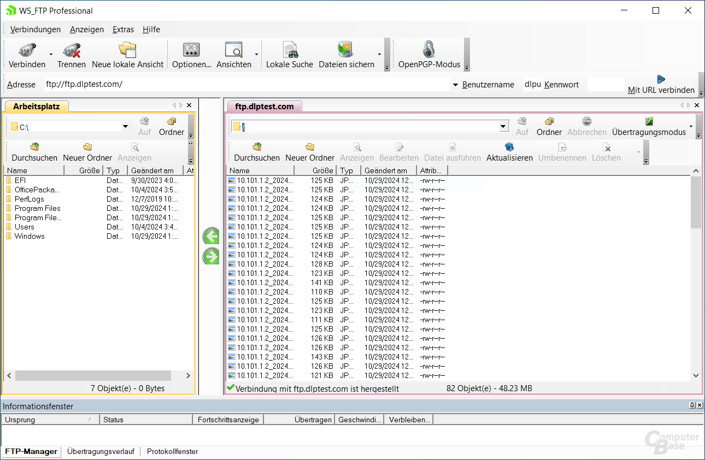Viewport: 705px width, 460px height.
Task: Sort transfers by Ursprung column
Action: click(x=50, y=420)
